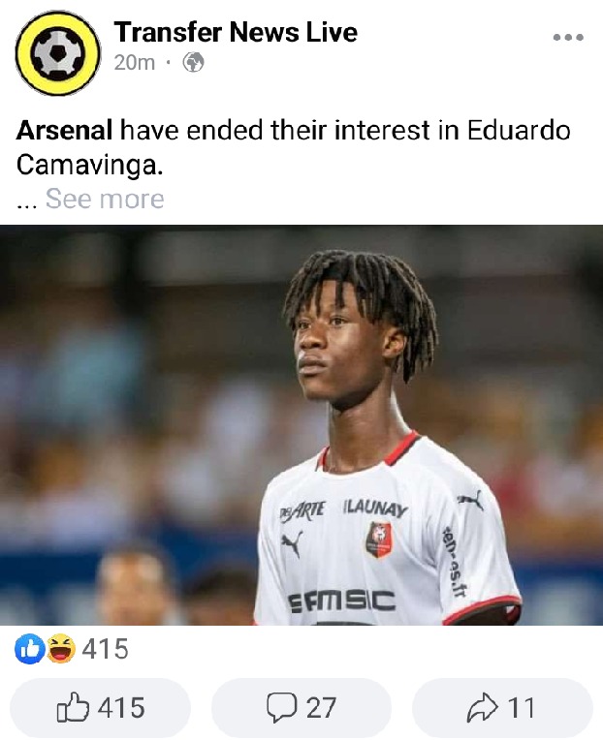View the 415 reactions list
Image resolution: width=603 pixels, height=740 pixels.
[x=105, y=649]
